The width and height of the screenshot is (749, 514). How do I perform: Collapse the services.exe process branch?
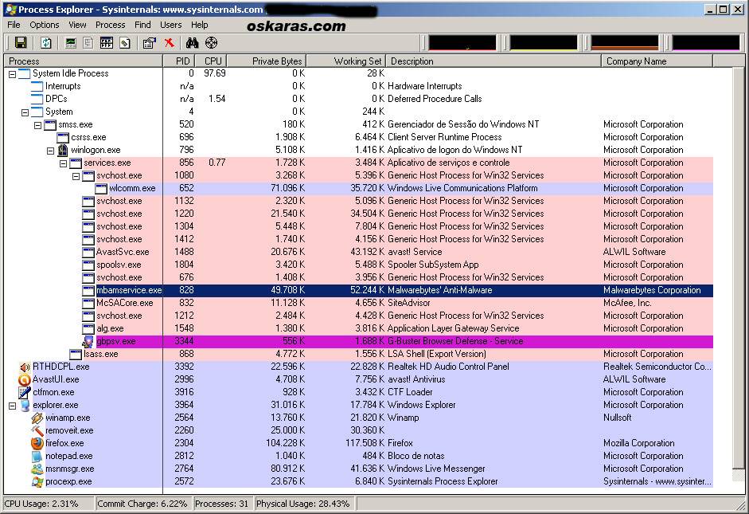click(63, 163)
